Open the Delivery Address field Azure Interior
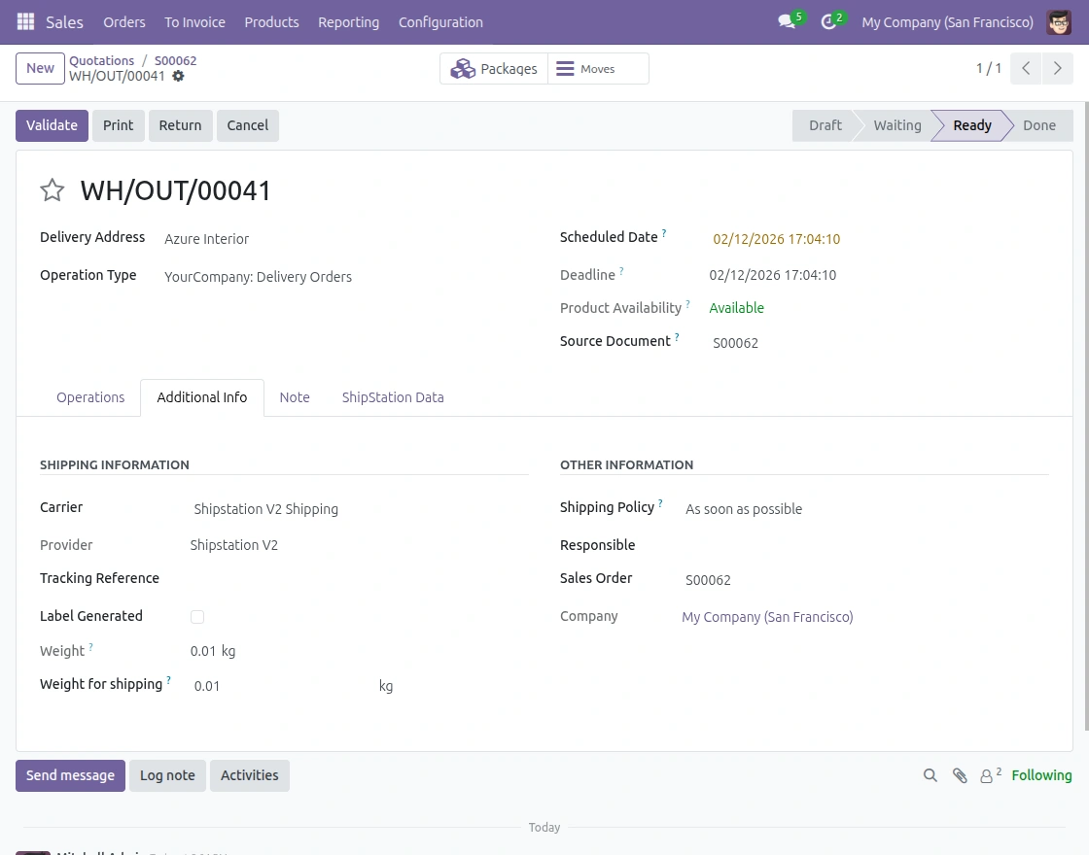1089x855 pixels. (343, 239)
